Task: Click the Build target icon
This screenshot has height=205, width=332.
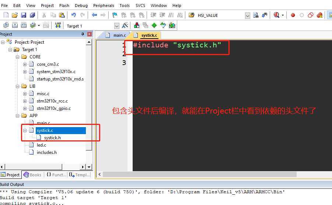Action: click(x=15, y=26)
